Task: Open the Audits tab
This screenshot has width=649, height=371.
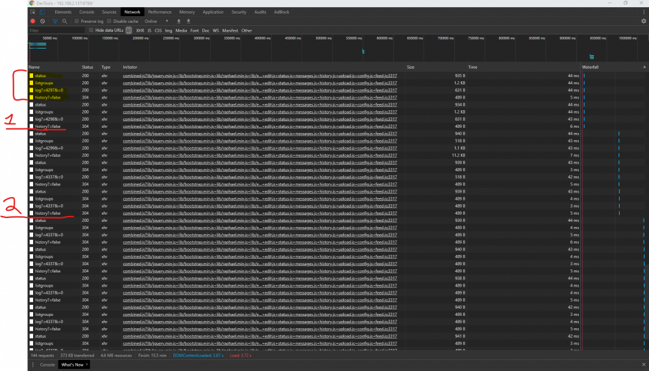Action: [x=260, y=12]
